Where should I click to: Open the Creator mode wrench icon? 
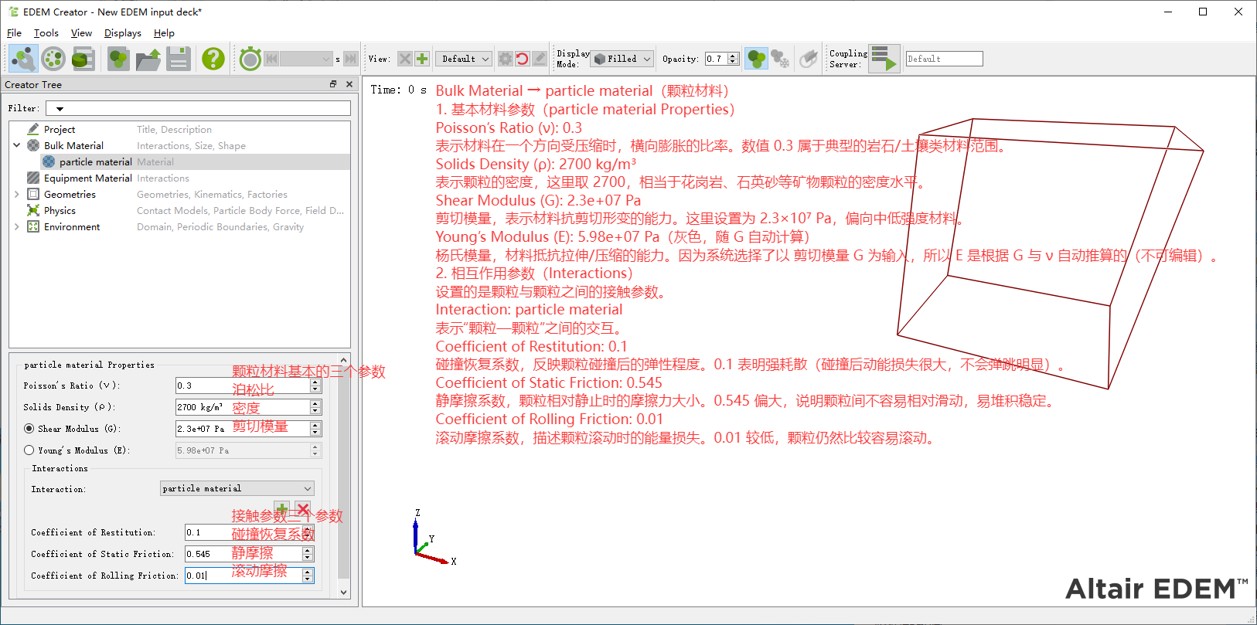23,59
